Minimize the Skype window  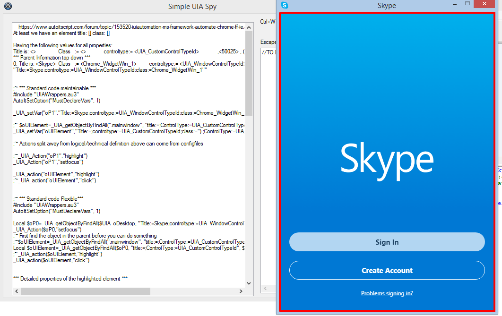(455, 4)
